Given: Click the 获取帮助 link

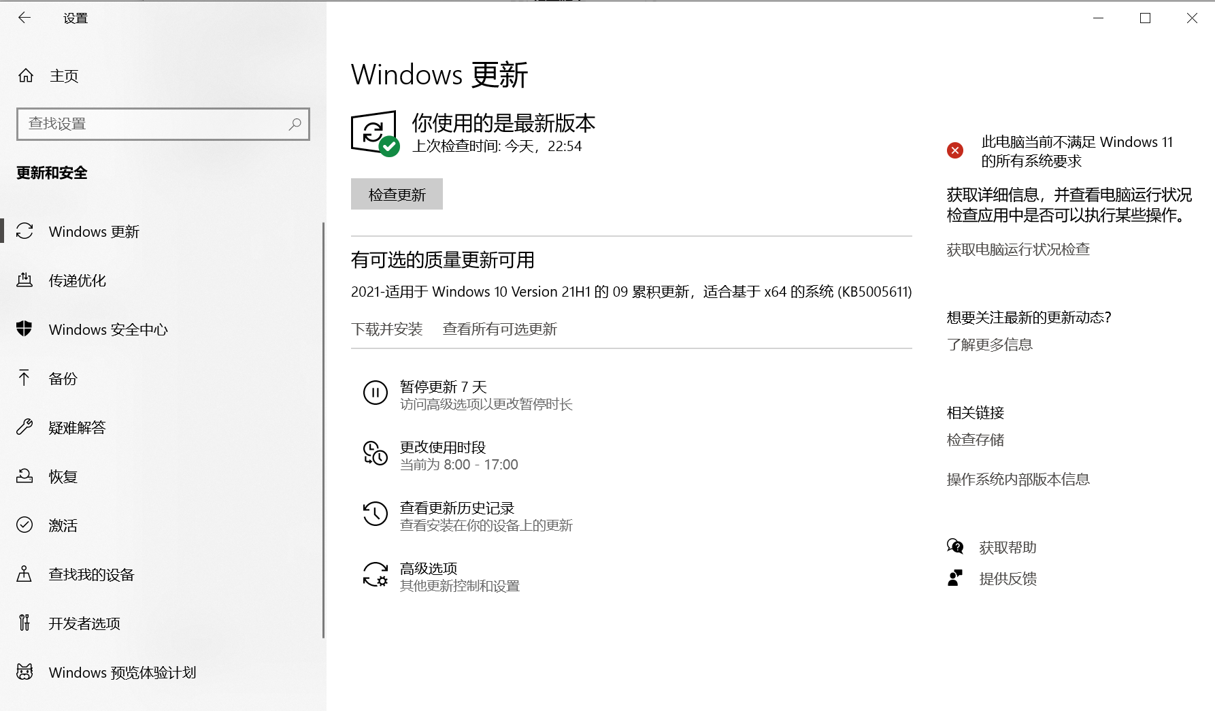Looking at the screenshot, I should click(x=1008, y=547).
